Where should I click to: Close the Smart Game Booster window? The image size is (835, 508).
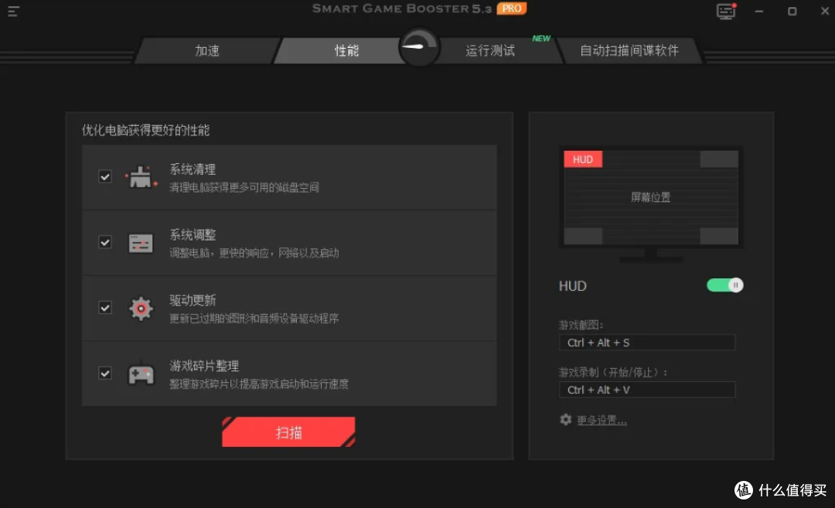pyautogui.click(x=824, y=11)
